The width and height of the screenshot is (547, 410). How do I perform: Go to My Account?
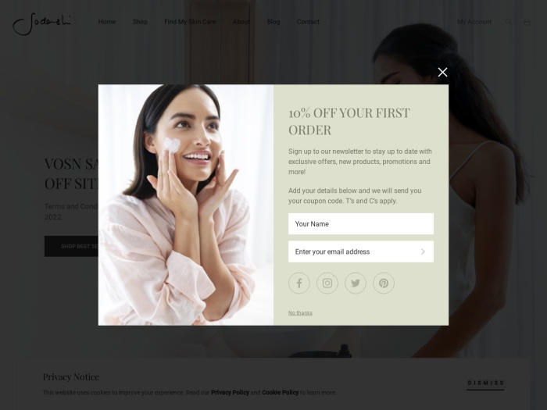(x=474, y=22)
